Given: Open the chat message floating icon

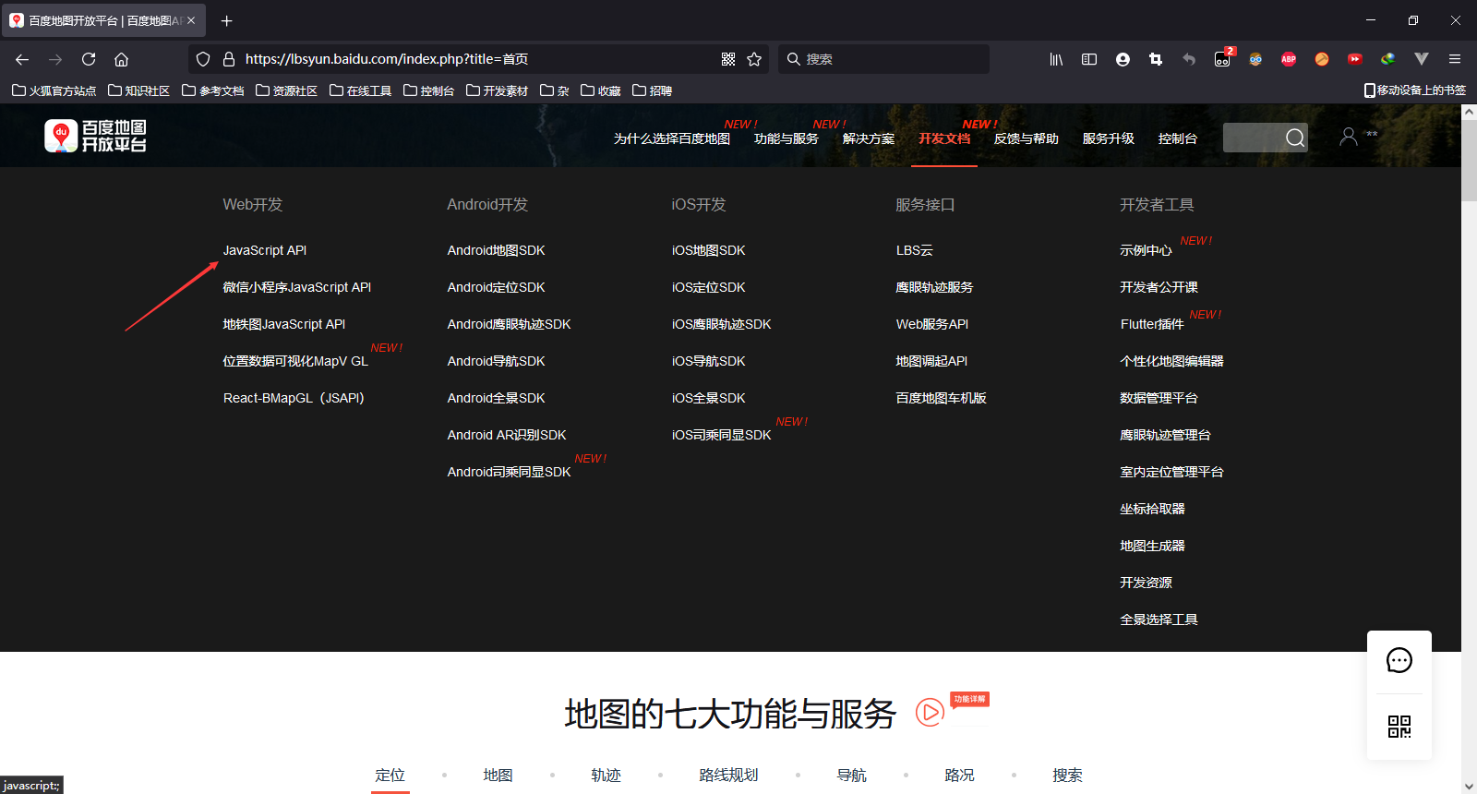Looking at the screenshot, I should 1399,660.
